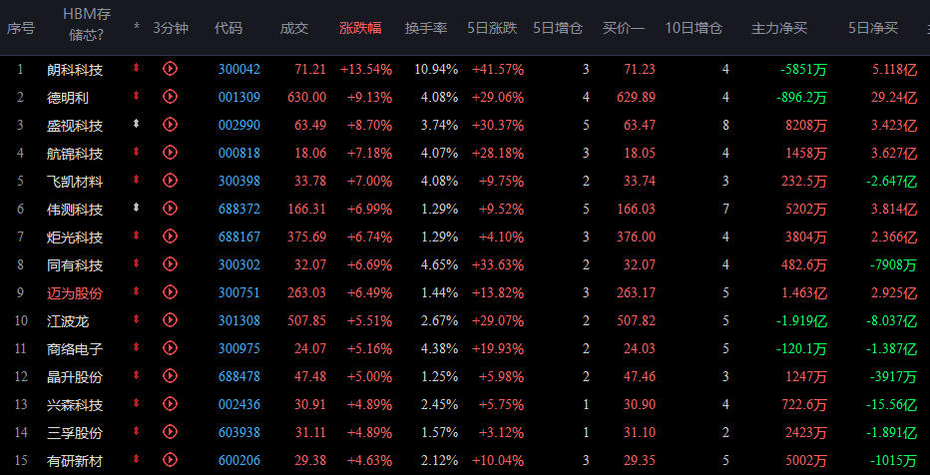Click red marker icon beside 江波龙

(x=137, y=319)
